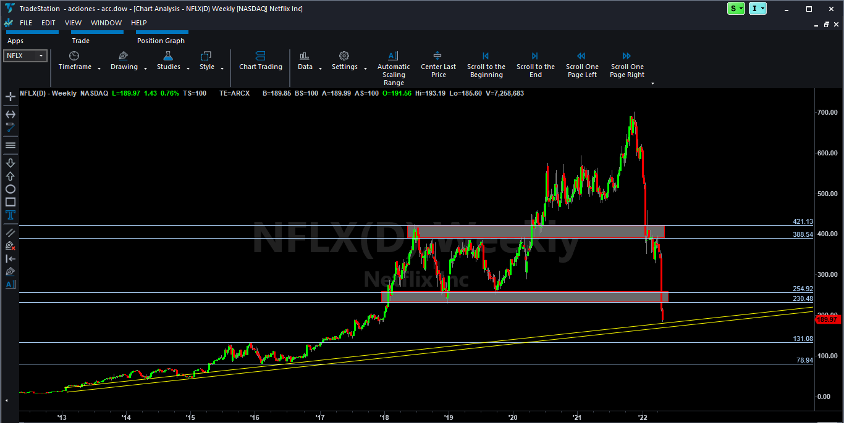Click the remove drawing objects pen icon
This screenshot has height=423, width=844.
coord(11,245)
